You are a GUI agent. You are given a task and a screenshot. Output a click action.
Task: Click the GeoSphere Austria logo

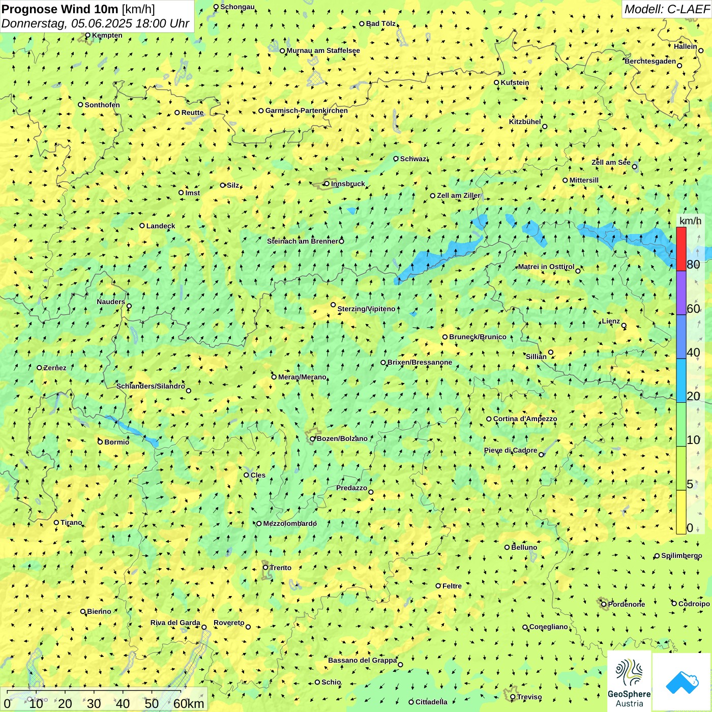tap(629, 681)
